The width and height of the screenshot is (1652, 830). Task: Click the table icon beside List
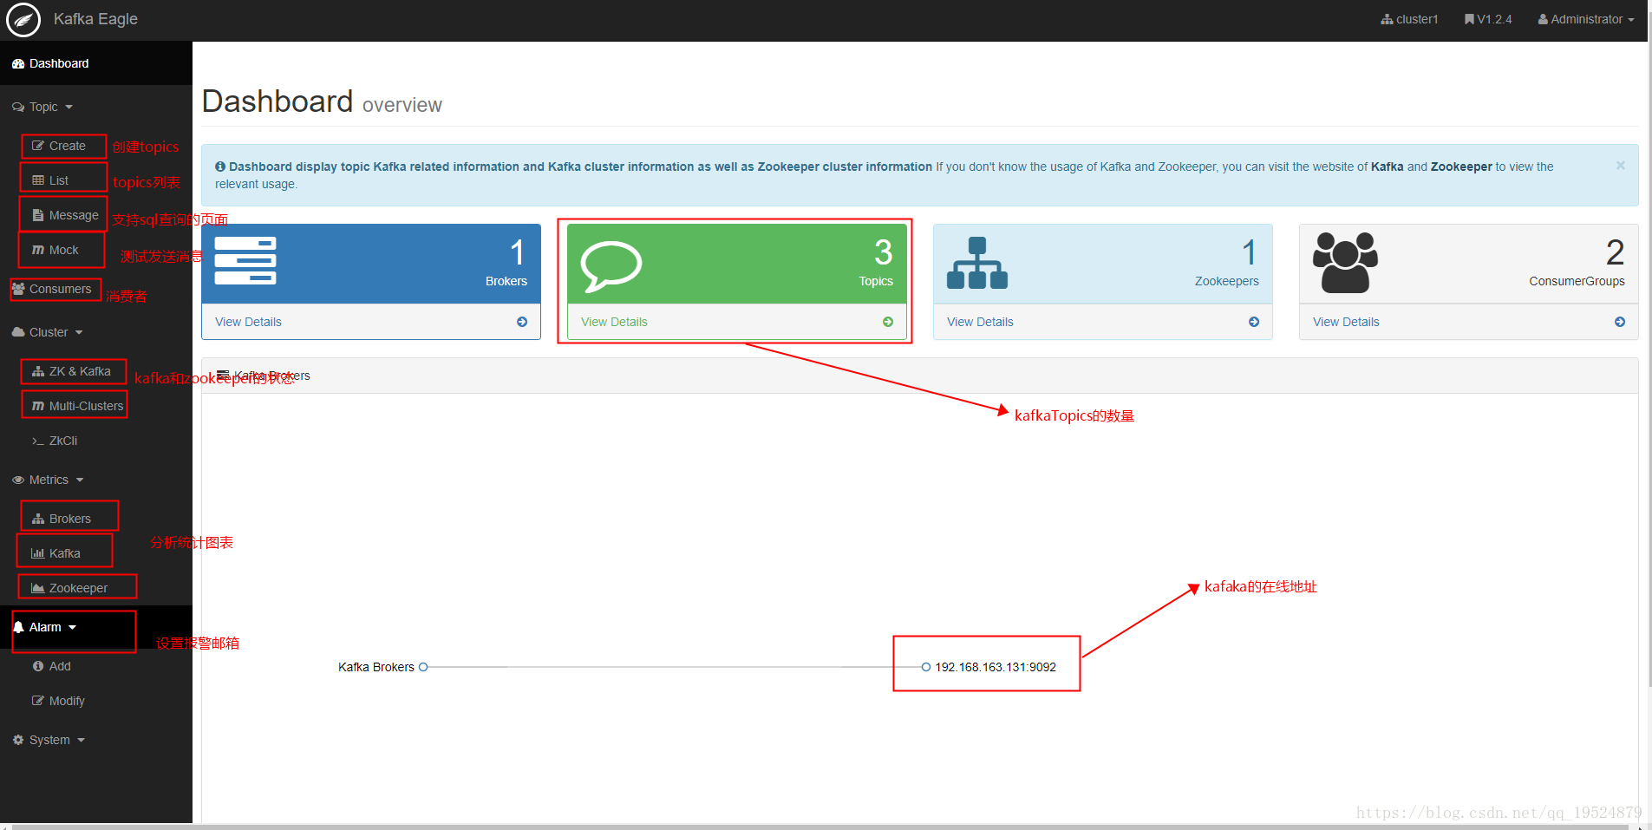[x=38, y=180]
